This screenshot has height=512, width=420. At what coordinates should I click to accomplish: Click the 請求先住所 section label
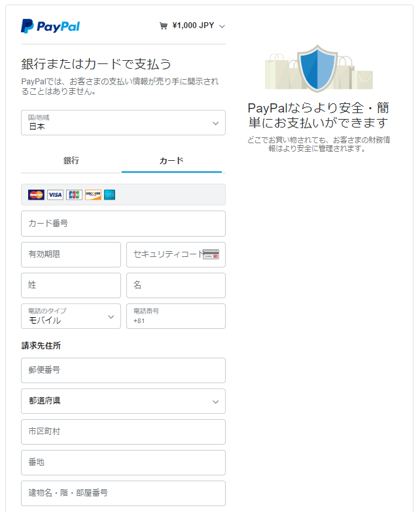point(41,345)
